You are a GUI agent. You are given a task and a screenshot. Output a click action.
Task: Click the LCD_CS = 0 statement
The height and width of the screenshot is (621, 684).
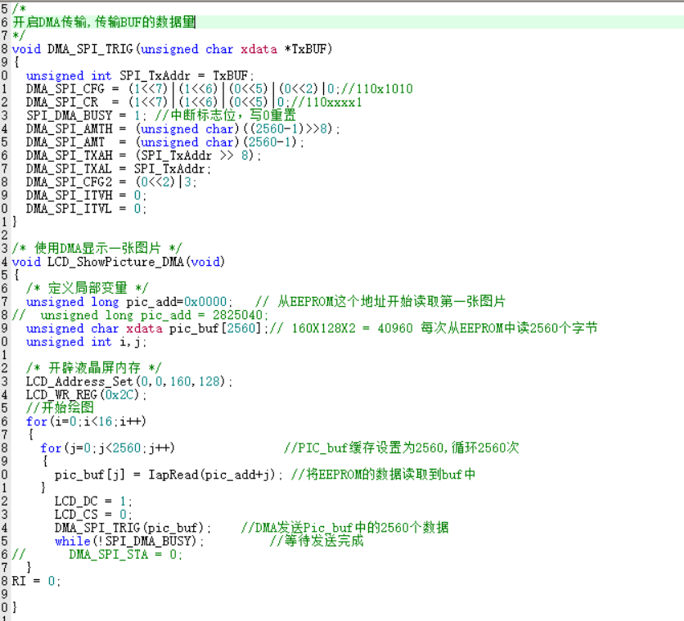click(93, 514)
